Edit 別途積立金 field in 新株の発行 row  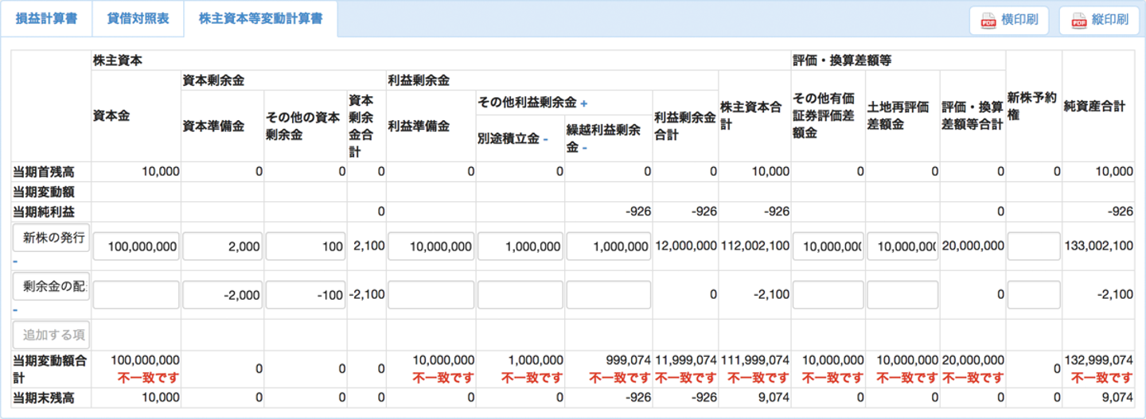pos(520,246)
